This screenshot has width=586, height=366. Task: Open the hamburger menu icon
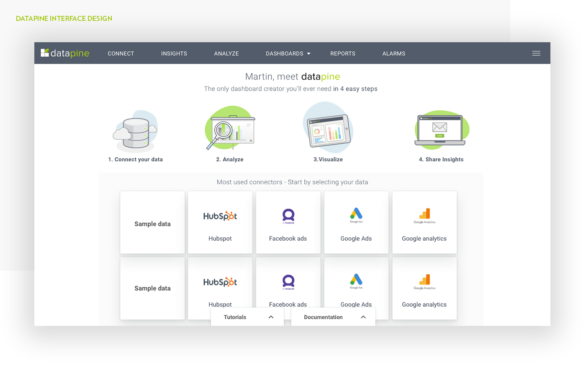pos(536,53)
